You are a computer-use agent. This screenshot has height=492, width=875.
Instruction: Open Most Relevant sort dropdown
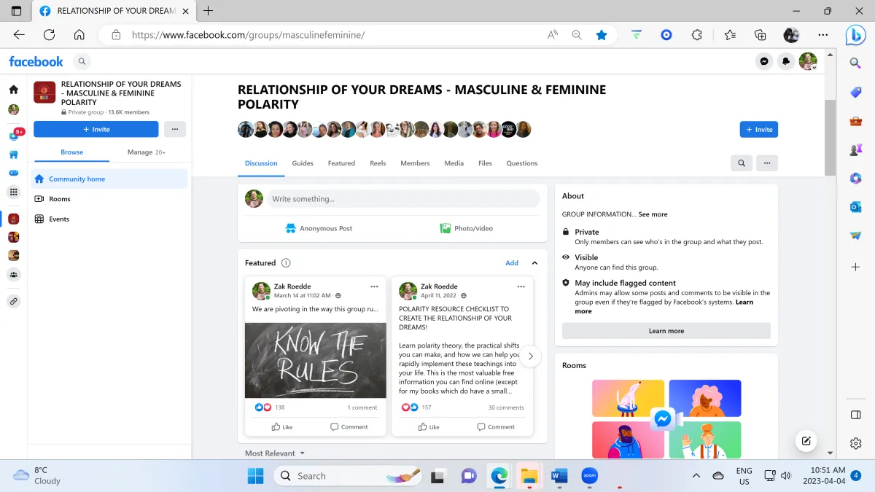pyautogui.click(x=275, y=453)
